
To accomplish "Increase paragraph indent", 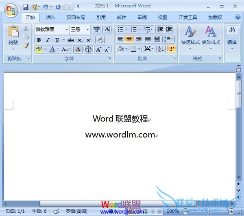I will (x=168, y=29).
